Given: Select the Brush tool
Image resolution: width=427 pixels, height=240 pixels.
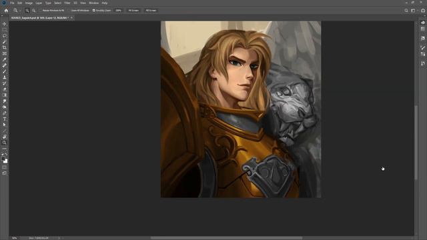Looking at the screenshot, I should tap(5, 71).
